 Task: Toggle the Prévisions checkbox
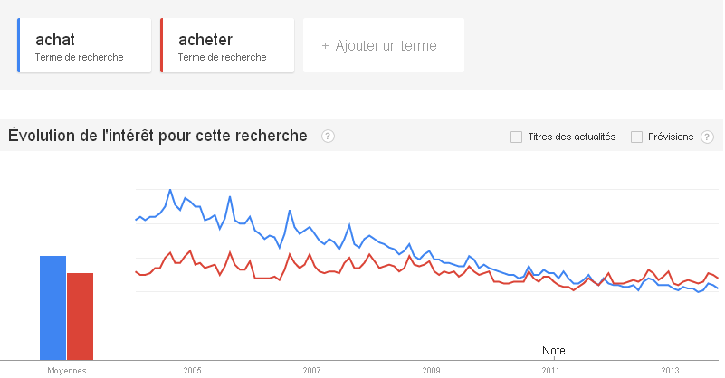(x=636, y=137)
